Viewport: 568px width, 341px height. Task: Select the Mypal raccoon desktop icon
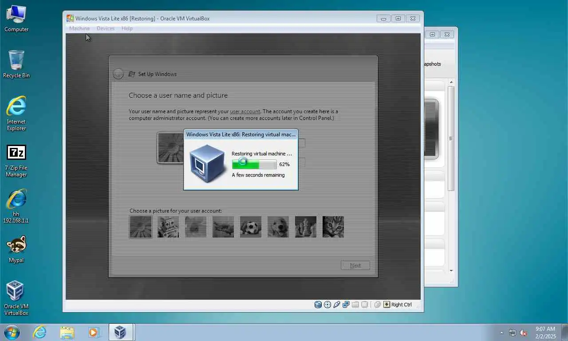coord(16,250)
